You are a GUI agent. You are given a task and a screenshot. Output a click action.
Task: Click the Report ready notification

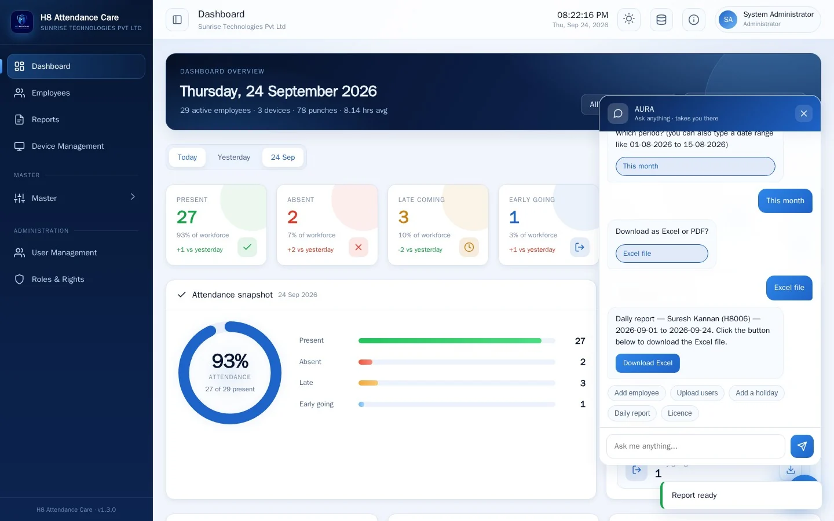click(x=741, y=496)
